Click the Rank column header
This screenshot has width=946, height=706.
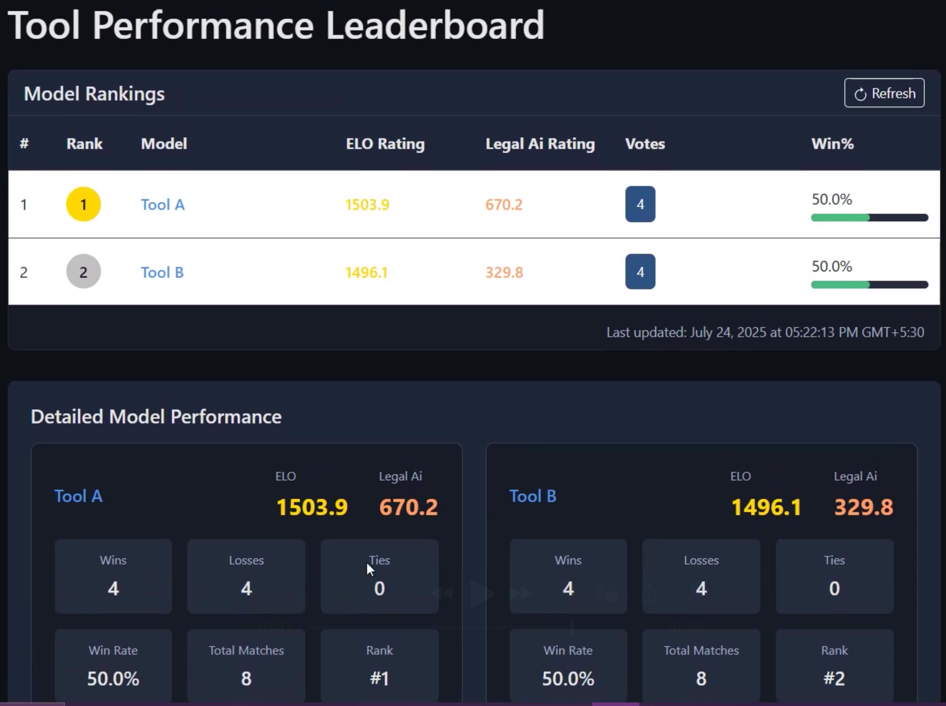[84, 144]
